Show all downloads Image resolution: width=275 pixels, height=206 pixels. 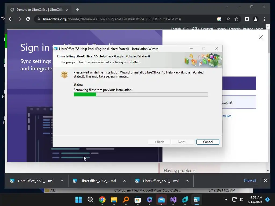pos(250,181)
